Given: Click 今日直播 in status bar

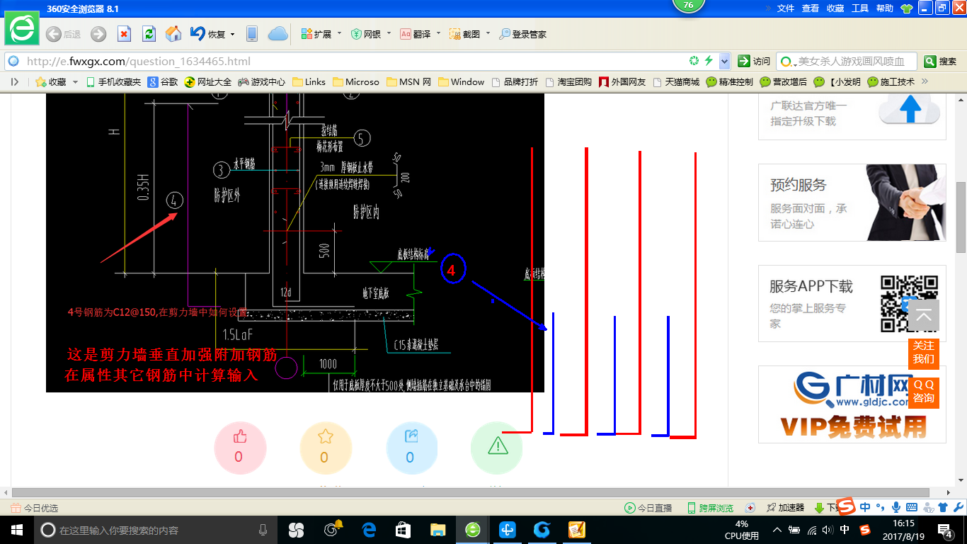Looking at the screenshot, I should [x=648, y=508].
